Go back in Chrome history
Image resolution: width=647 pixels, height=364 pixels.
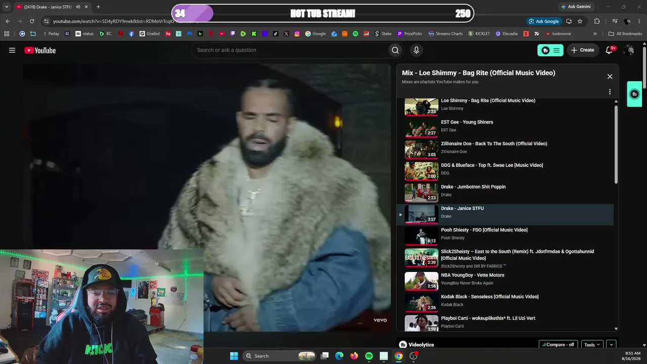(8, 21)
